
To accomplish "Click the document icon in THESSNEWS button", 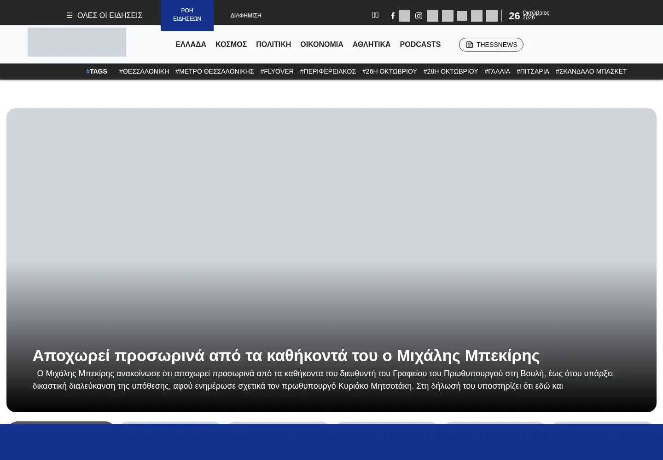I will 470,45.
